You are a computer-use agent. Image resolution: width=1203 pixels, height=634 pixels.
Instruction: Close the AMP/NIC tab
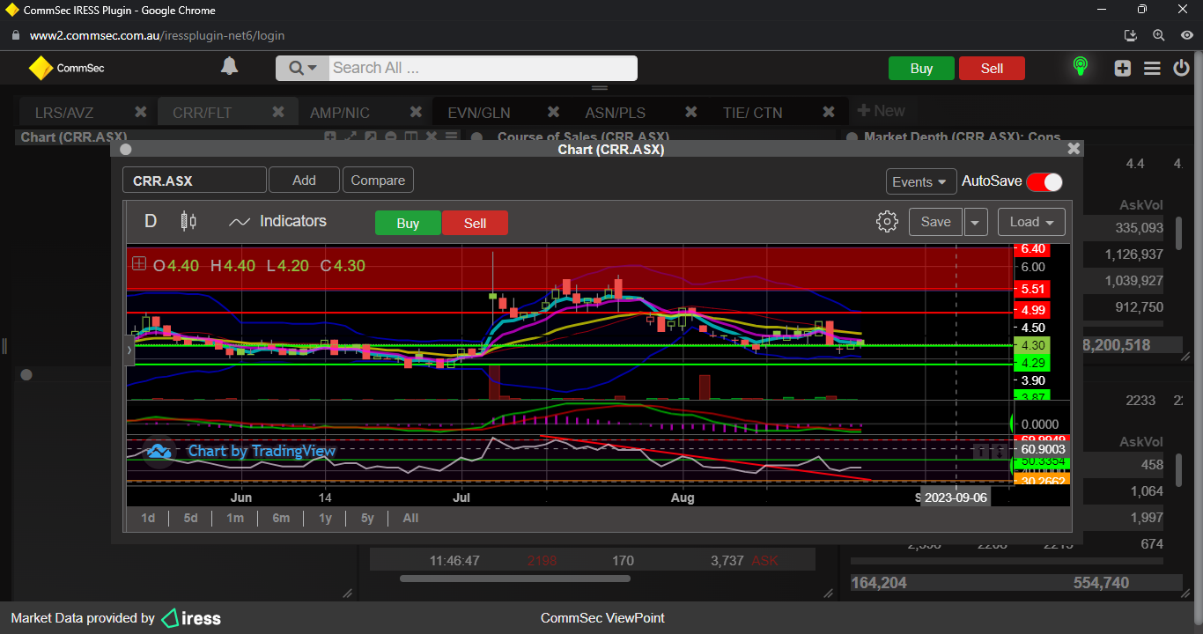click(416, 112)
